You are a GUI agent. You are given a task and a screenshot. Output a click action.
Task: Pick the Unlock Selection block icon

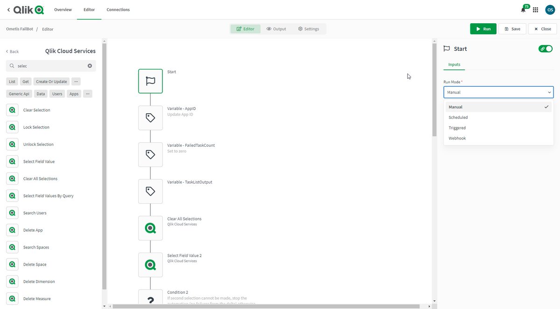tap(12, 144)
